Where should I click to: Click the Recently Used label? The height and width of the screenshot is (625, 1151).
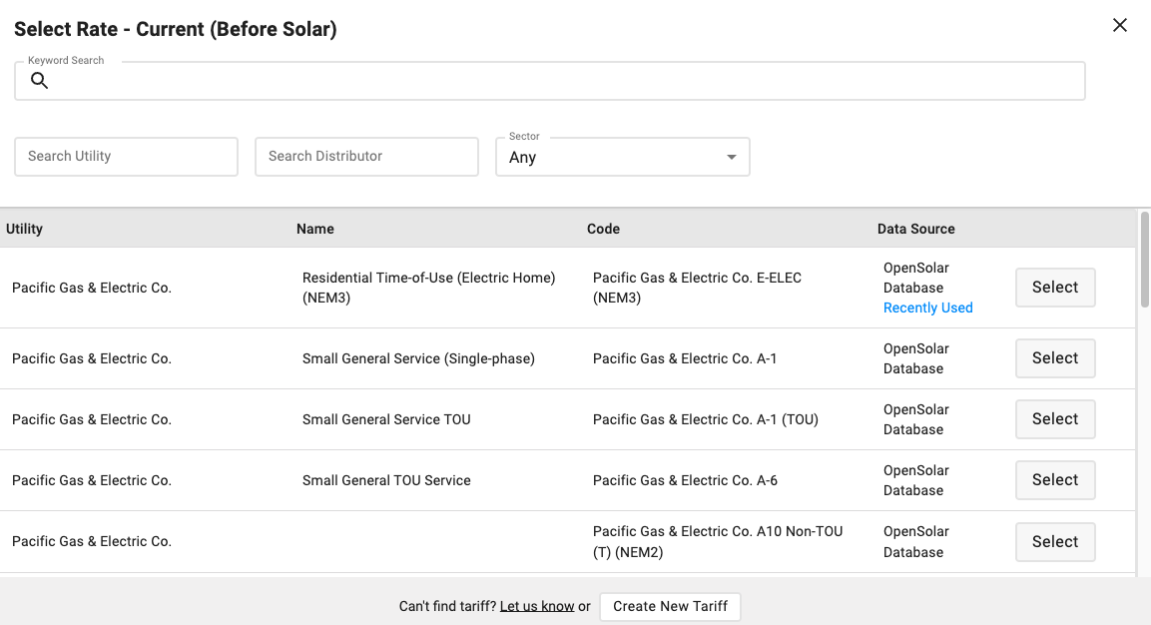927,308
